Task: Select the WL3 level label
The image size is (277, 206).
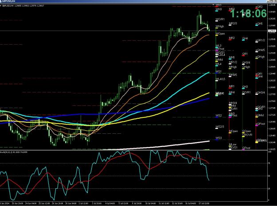Action: [x=218, y=46]
